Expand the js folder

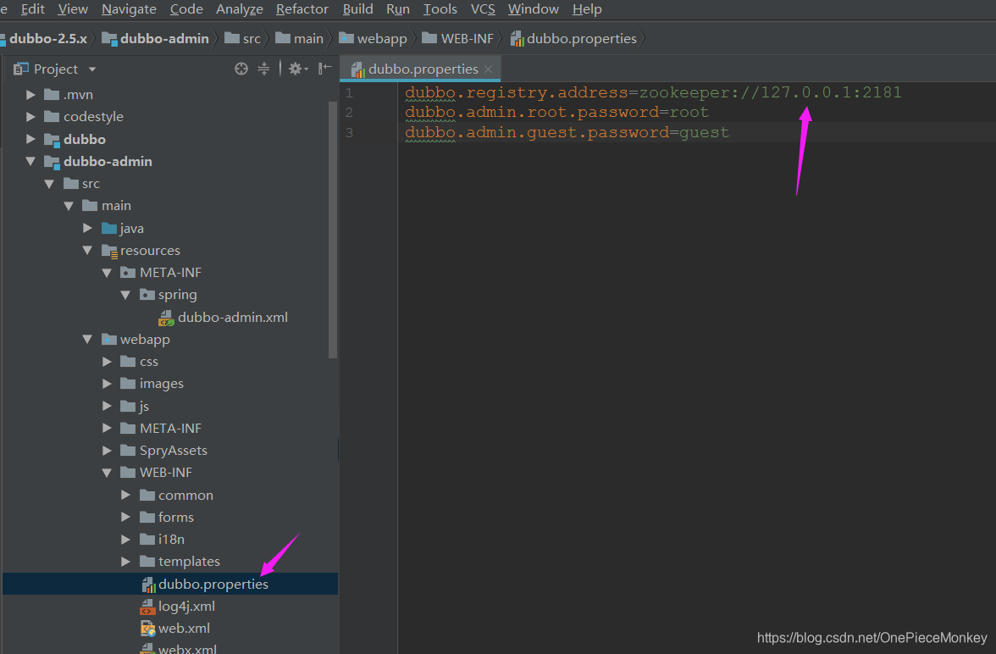tap(107, 406)
